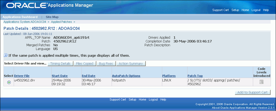Viewport: 276px width, 111px height.
Task: Open Code Levels Introduced icon for u4502962.drv
Action: point(261,82)
